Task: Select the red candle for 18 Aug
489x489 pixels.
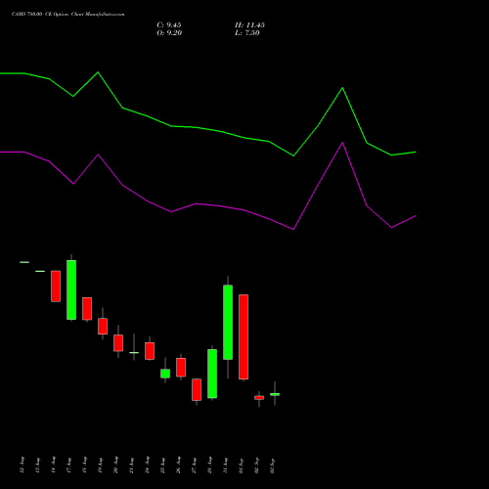Action: [87, 308]
